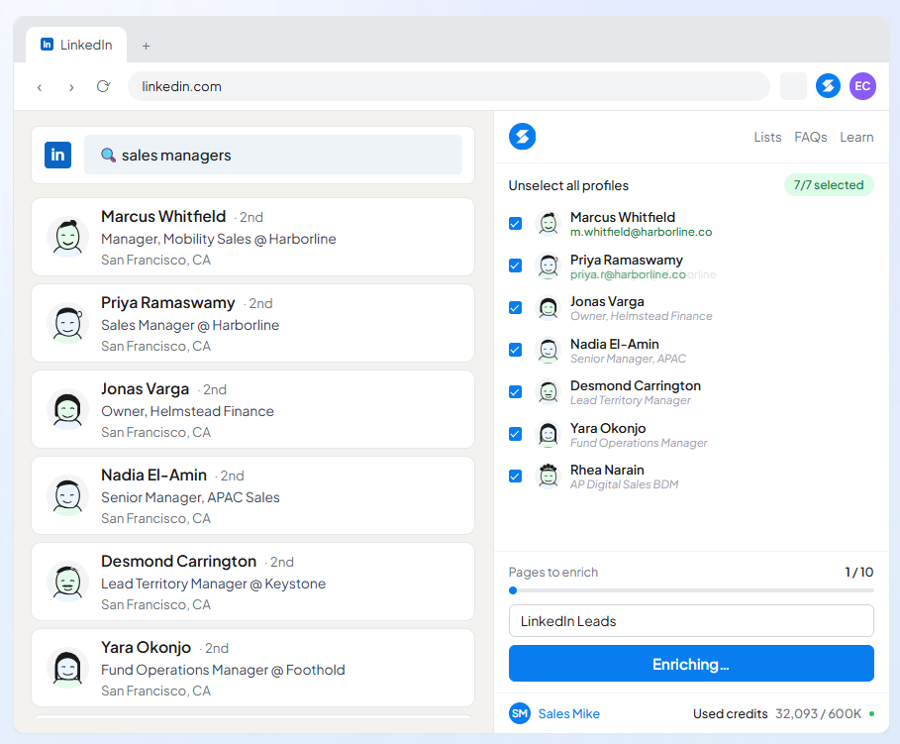Open the Learn menu item

tap(856, 137)
